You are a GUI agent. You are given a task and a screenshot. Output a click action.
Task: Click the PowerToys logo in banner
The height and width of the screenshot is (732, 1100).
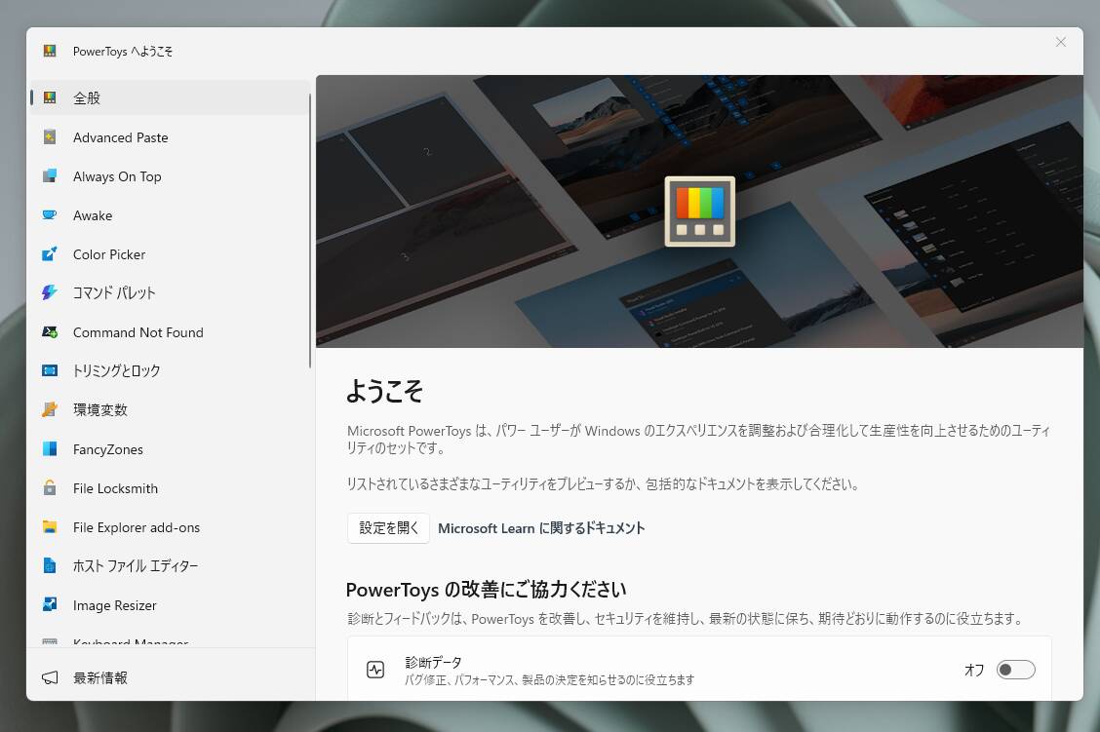tap(699, 212)
